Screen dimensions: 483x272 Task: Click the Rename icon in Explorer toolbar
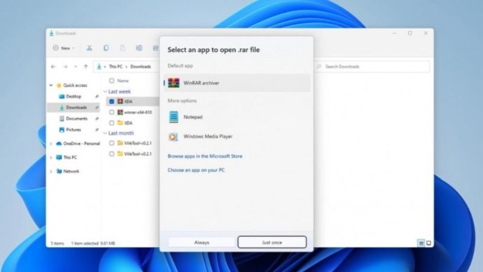139,48
